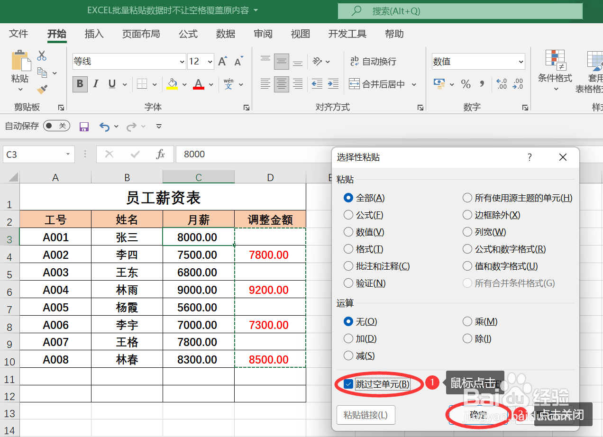Check the 跳过空单元 checkbox
This screenshot has width=603, height=437.
point(348,383)
